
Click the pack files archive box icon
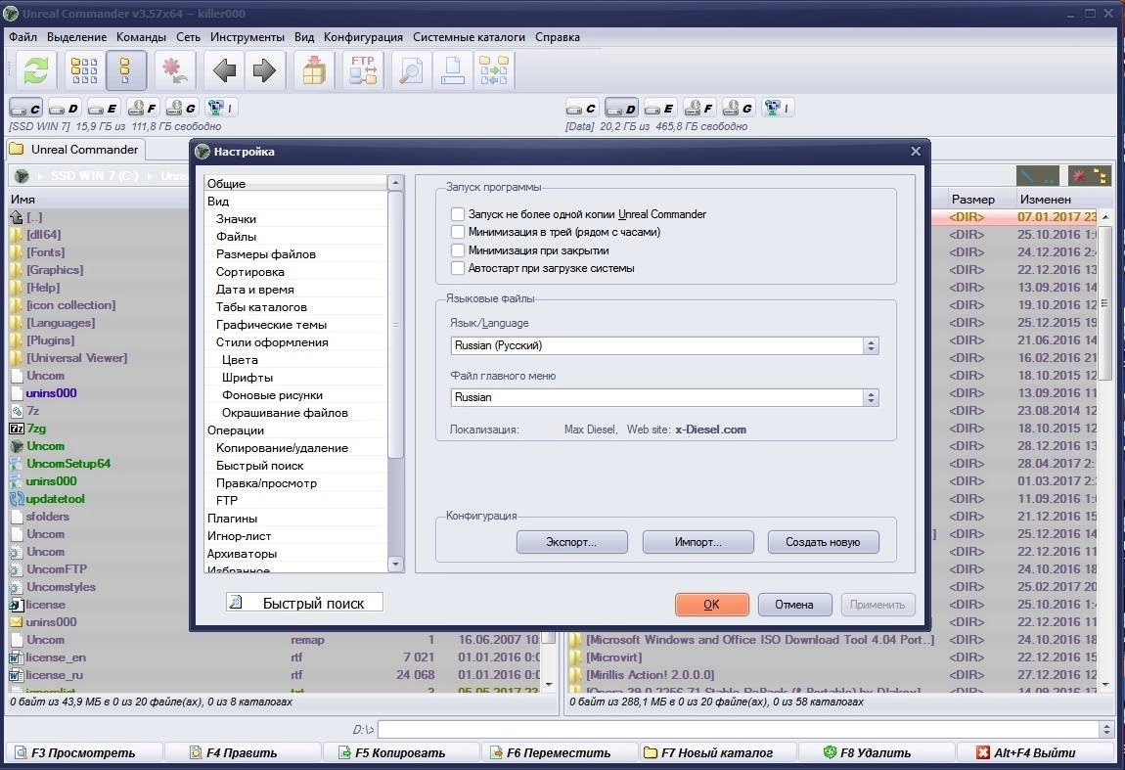coord(314,70)
